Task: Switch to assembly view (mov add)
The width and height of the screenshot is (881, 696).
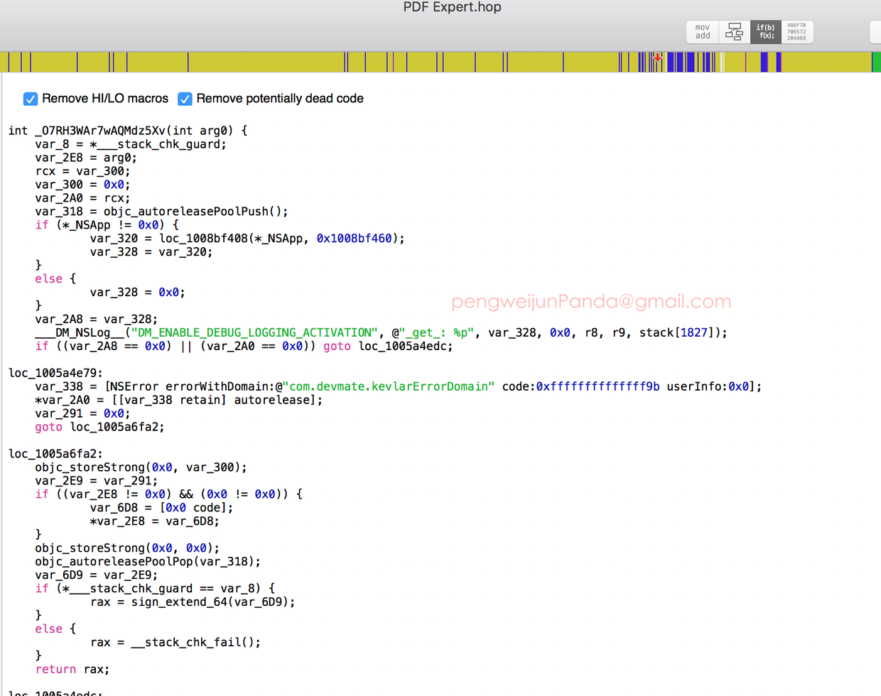Action: (703, 32)
